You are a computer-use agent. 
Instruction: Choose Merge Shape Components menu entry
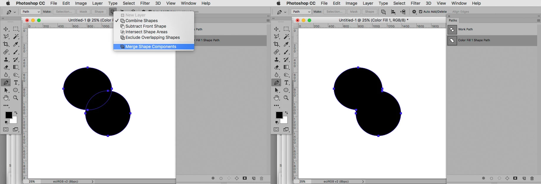pos(154,47)
